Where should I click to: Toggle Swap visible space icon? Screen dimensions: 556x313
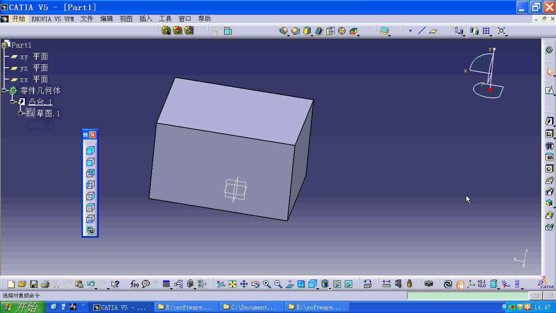tap(348, 284)
